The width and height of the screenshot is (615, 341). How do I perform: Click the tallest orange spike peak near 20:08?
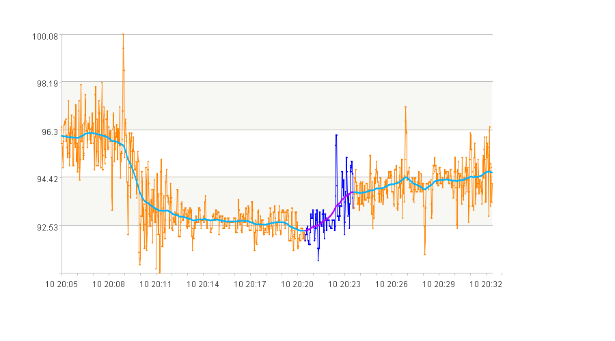[123, 35]
